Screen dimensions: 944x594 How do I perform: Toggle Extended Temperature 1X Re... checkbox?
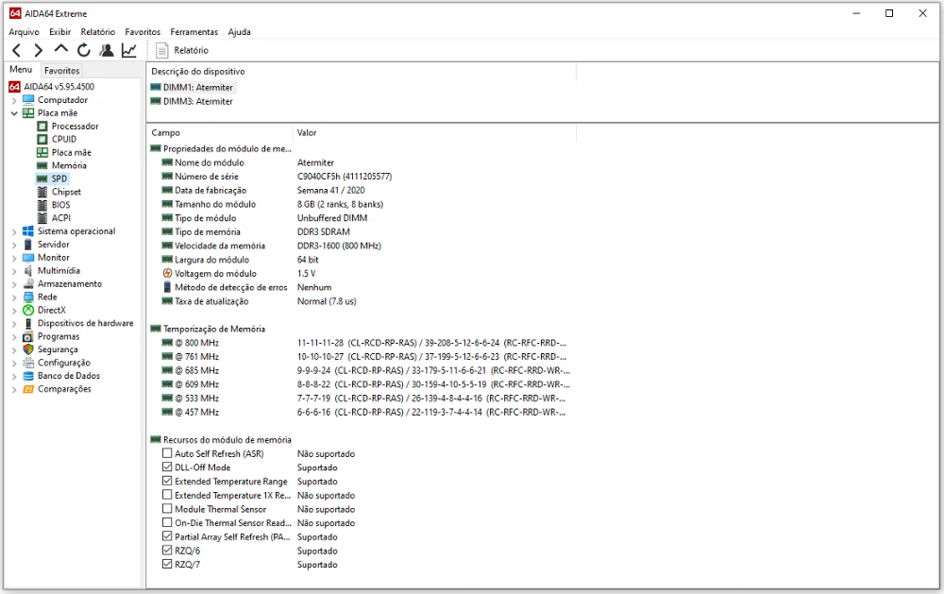point(167,495)
